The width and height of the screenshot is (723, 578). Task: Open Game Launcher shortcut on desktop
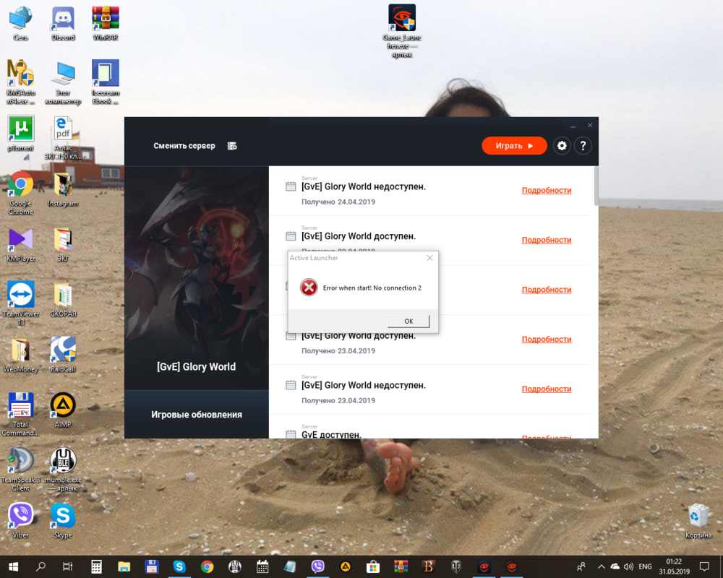click(x=402, y=20)
